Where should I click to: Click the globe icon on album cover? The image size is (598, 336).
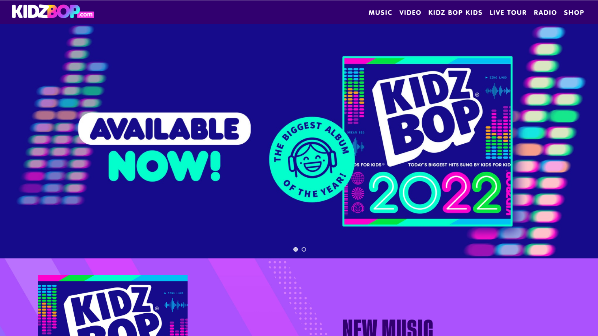coord(358,178)
